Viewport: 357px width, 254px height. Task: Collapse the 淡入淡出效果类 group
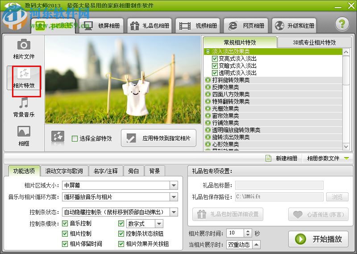click(x=208, y=51)
